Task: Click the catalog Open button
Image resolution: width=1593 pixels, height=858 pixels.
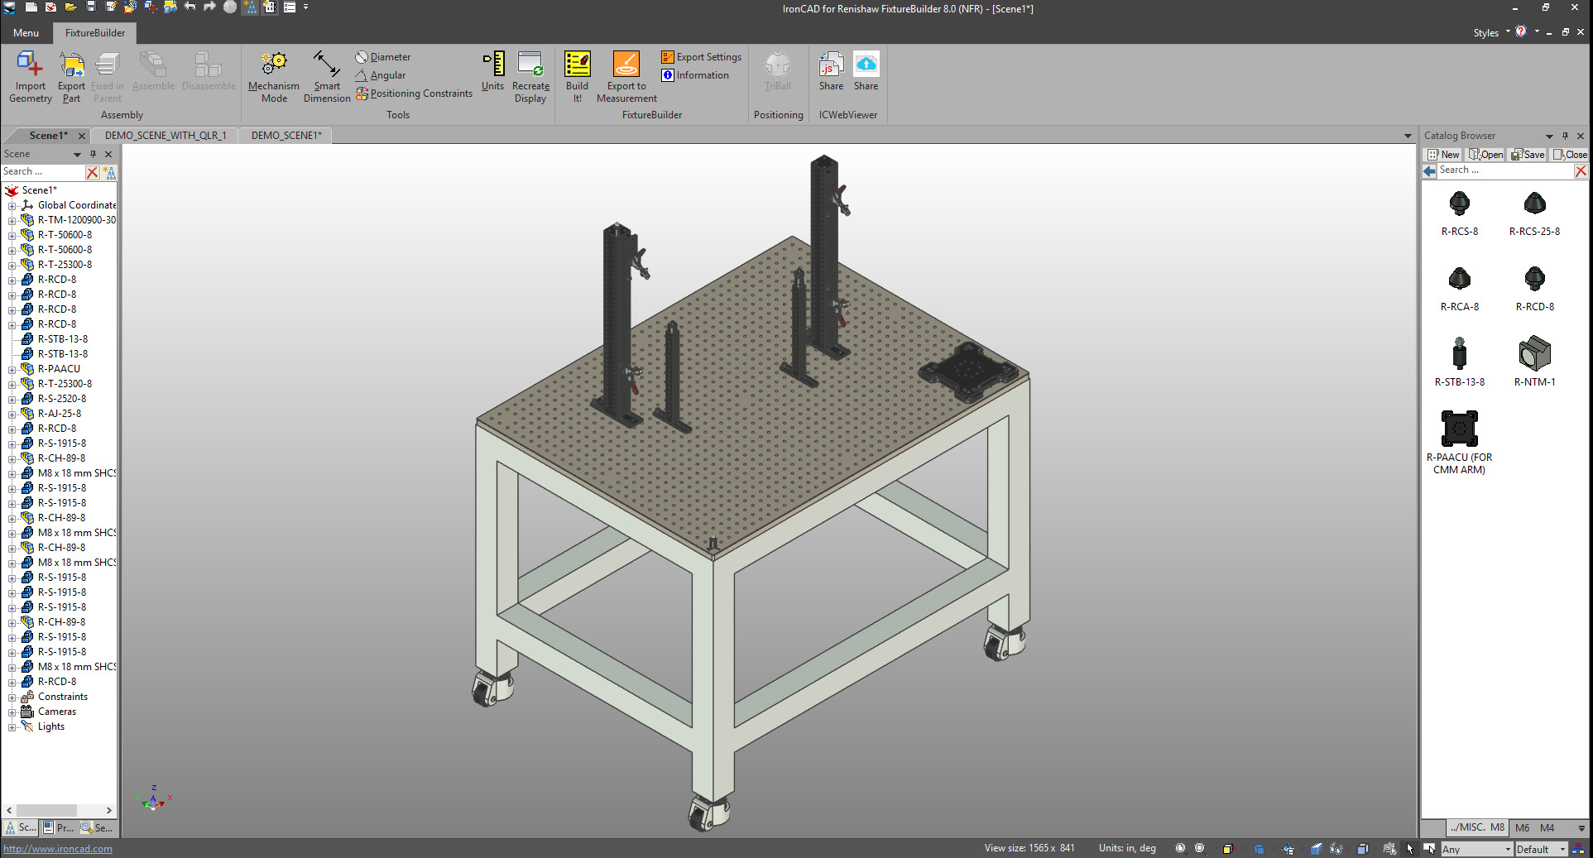Action: (x=1486, y=155)
